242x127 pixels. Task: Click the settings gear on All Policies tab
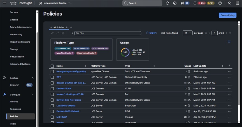click(x=66, y=27)
